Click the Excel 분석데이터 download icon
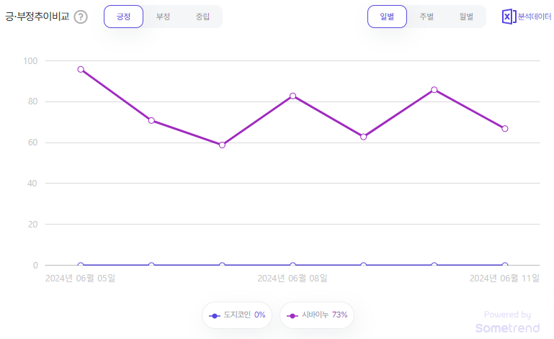 click(x=509, y=17)
